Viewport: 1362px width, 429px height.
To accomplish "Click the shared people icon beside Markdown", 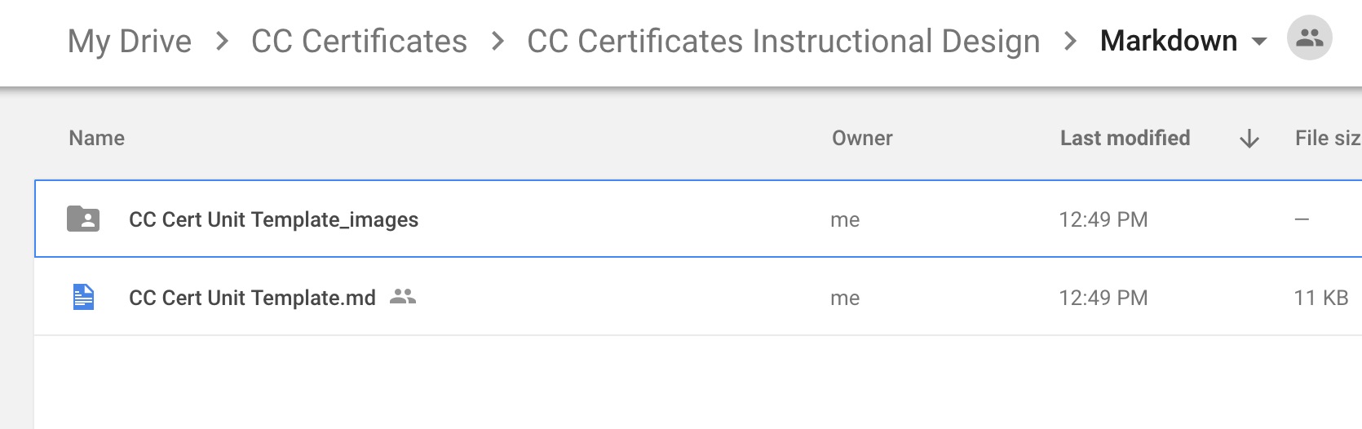I will pos(1309,38).
